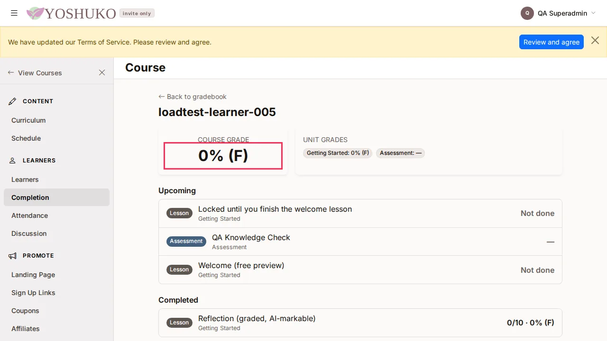The width and height of the screenshot is (607, 341).
Task: Open the Discussion sidebar item
Action: click(x=57, y=233)
